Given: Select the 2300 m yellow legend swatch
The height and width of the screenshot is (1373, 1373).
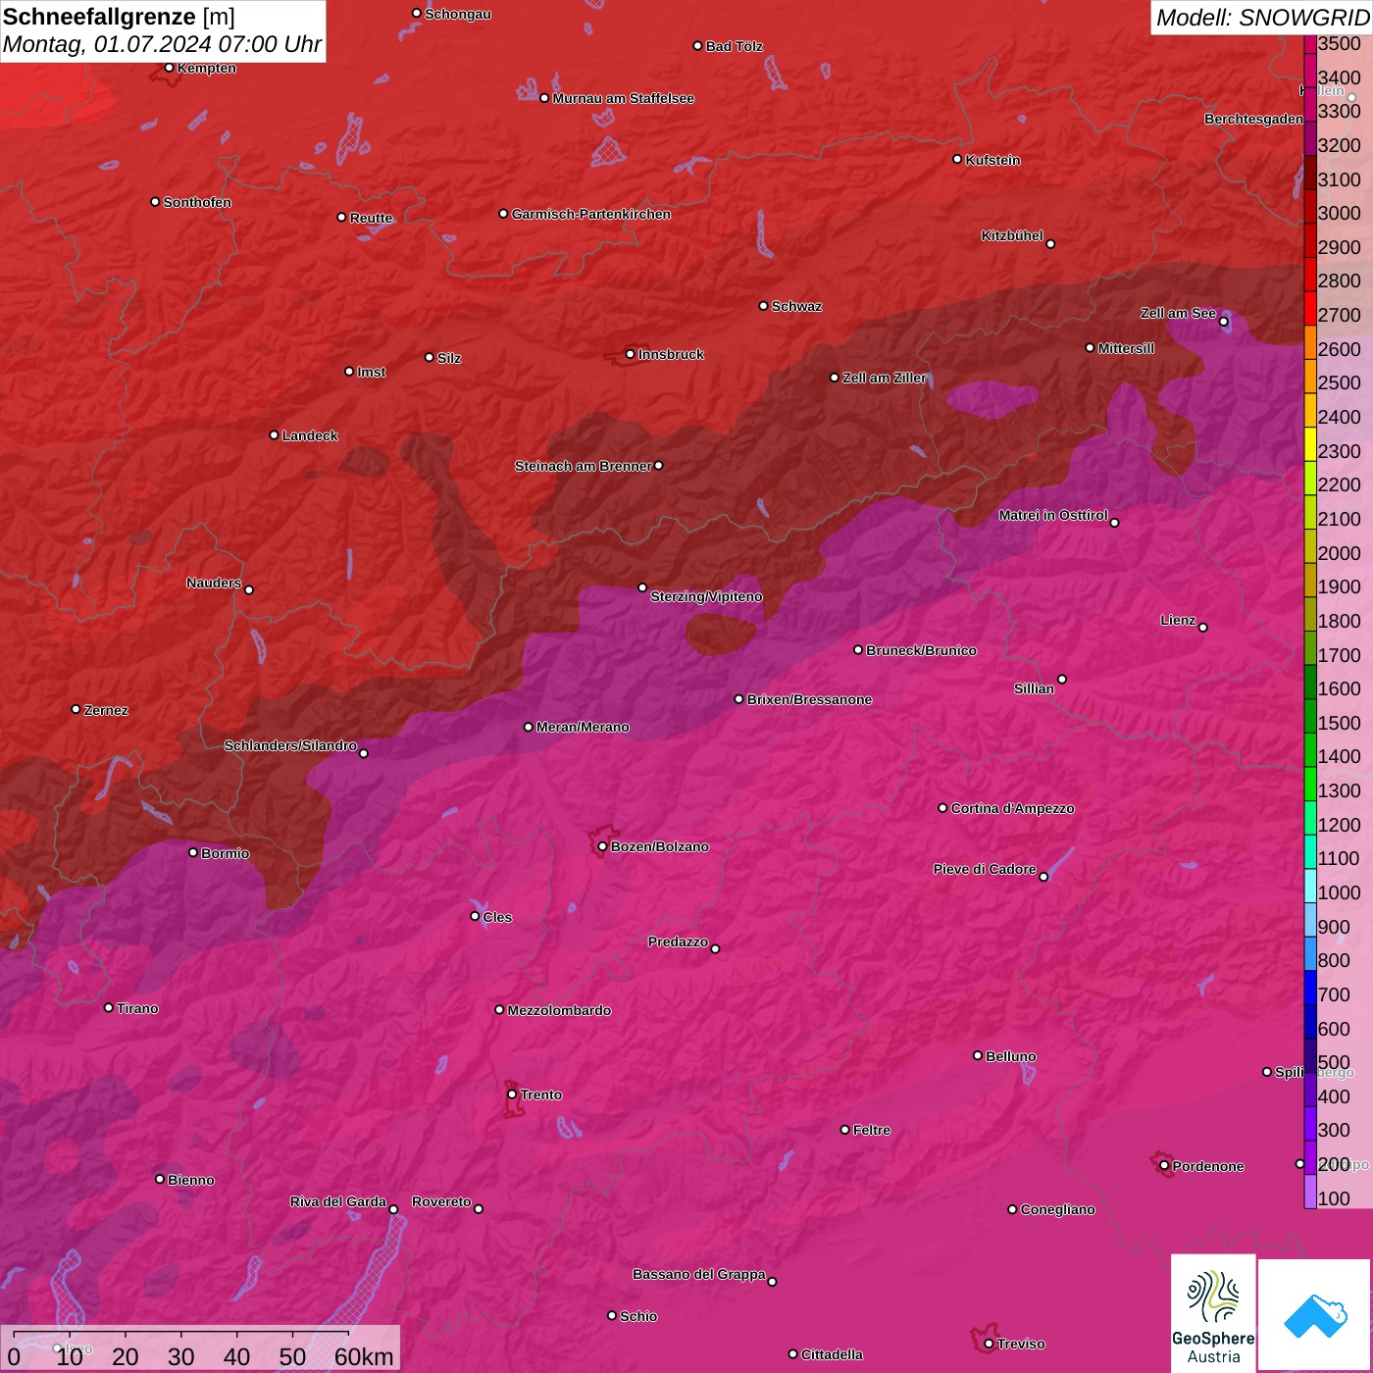Looking at the screenshot, I should 1310,443.
